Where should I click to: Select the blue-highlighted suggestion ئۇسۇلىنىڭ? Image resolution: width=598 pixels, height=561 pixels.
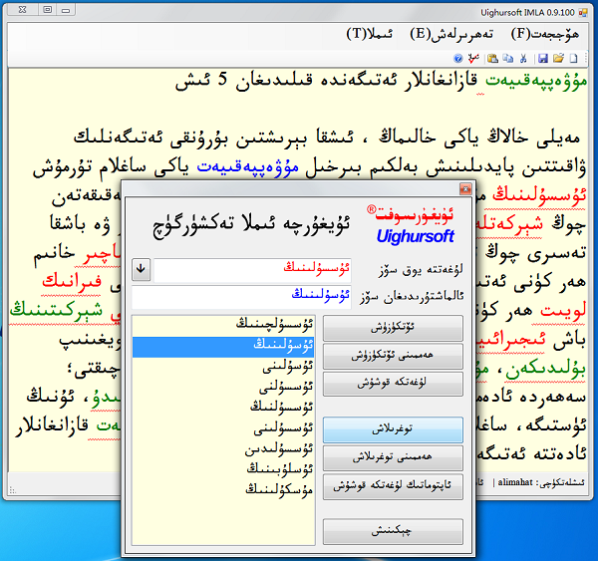[223, 347]
